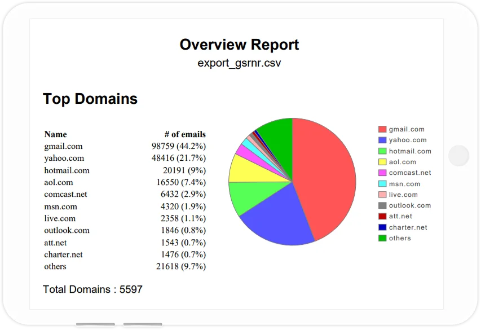
Task: Click the value '98759 (44.2%)'
Action: [x=179, y=146]
